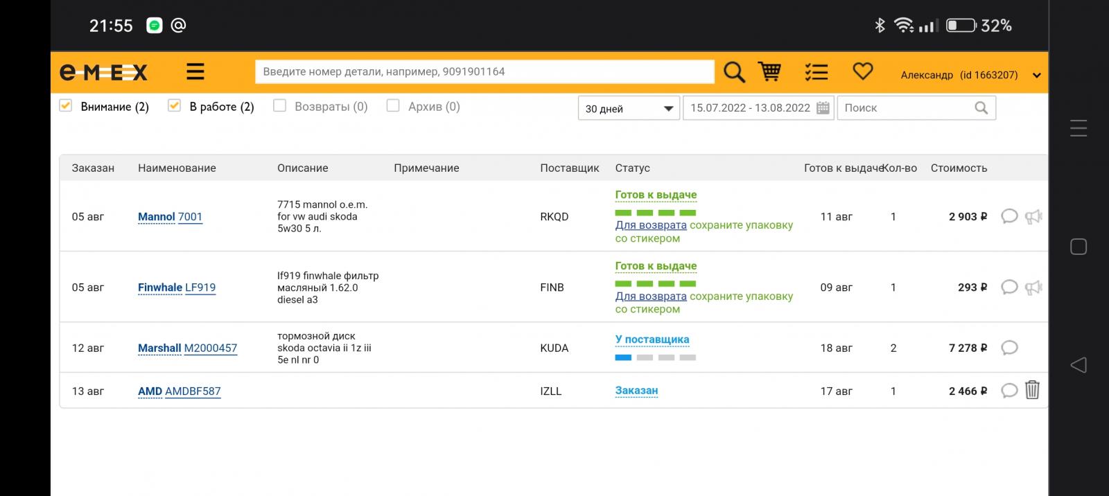The image size is (1109, 496).
Task: Open the hamburger menu
Action: [195, 71]
